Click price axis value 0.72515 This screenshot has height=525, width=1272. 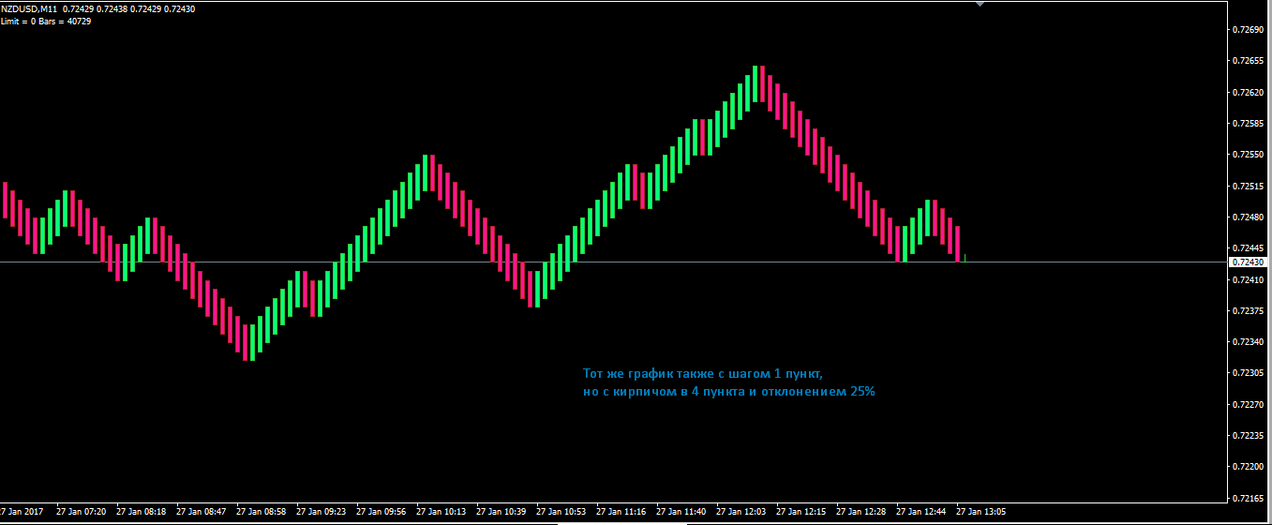[1248, 187]
